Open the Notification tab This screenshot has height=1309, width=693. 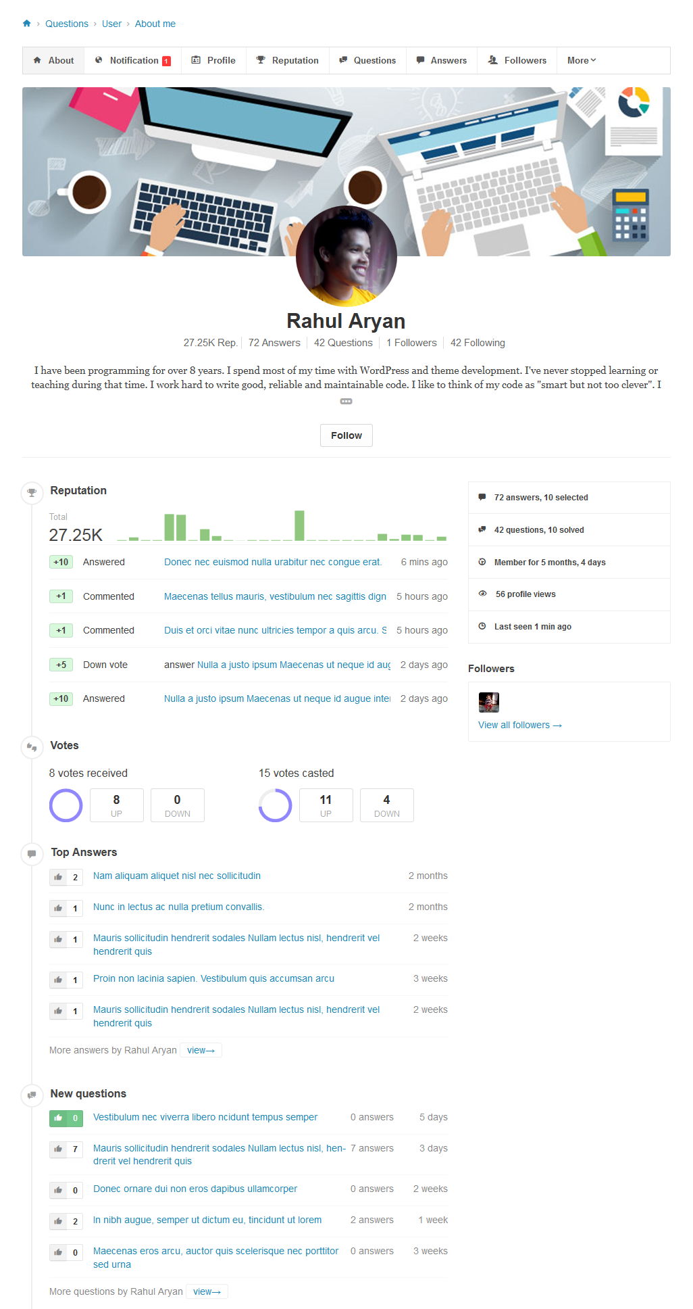[133, 60]
